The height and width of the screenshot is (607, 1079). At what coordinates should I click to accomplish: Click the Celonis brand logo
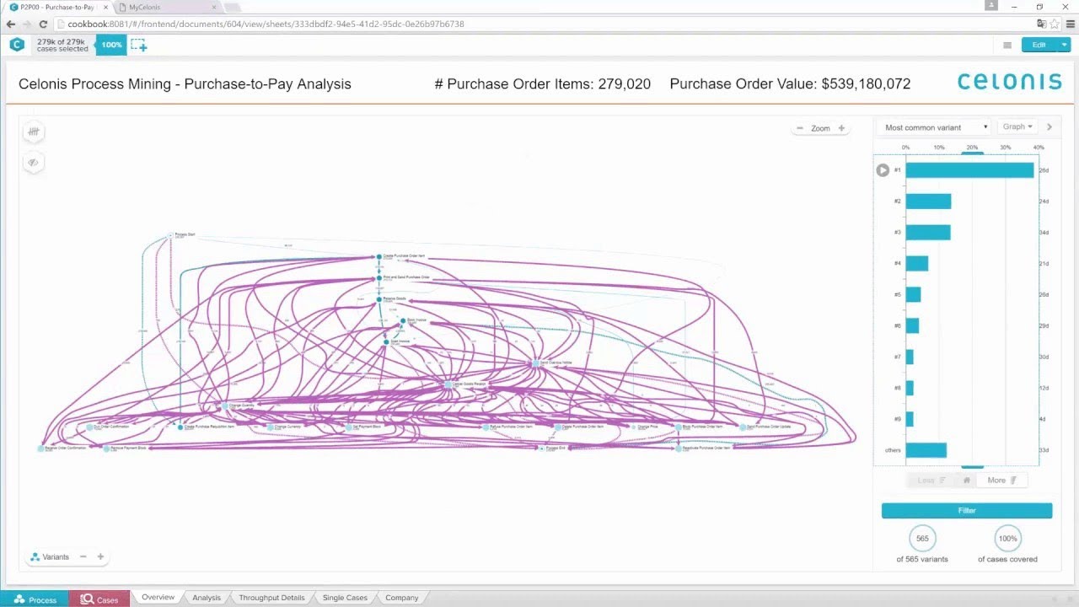pos(1009,82)
